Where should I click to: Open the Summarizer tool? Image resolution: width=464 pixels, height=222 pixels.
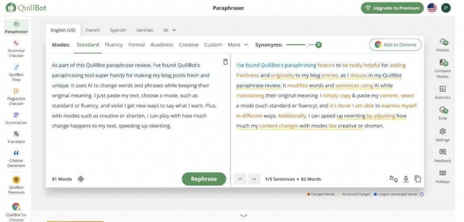(16, 118)
